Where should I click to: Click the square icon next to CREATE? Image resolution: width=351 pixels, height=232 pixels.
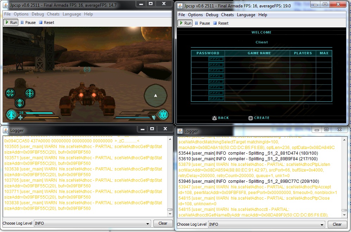pos(251,118)
